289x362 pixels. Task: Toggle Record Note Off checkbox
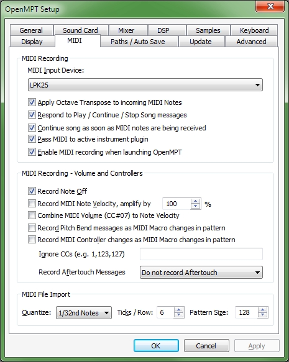tap(32, 191)
